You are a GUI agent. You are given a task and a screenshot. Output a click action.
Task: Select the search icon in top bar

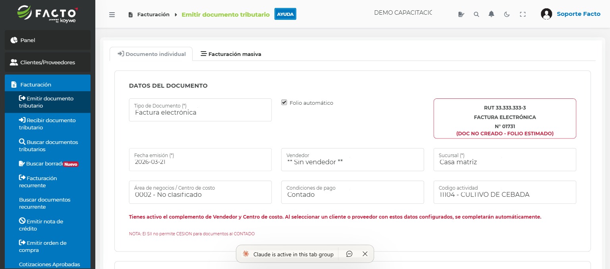476,14
